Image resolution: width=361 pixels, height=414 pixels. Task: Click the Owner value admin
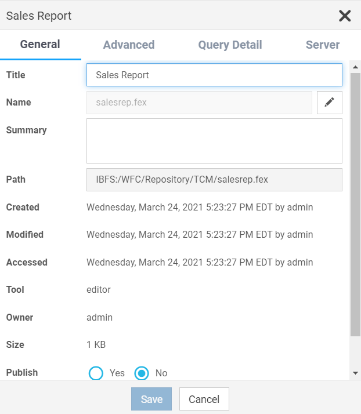(x=100, y=317)
